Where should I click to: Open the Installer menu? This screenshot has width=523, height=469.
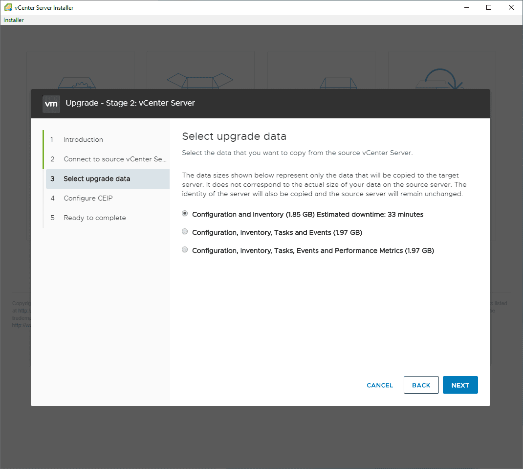point(14,20)
